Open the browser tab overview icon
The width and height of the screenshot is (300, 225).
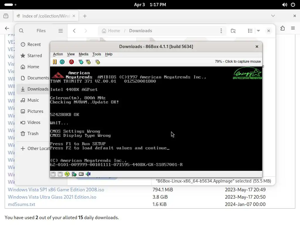click(x=6, y=16)
